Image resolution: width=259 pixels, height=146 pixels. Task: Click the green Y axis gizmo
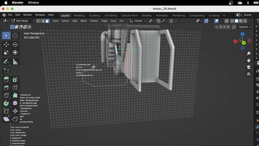(x=244, y=43)
